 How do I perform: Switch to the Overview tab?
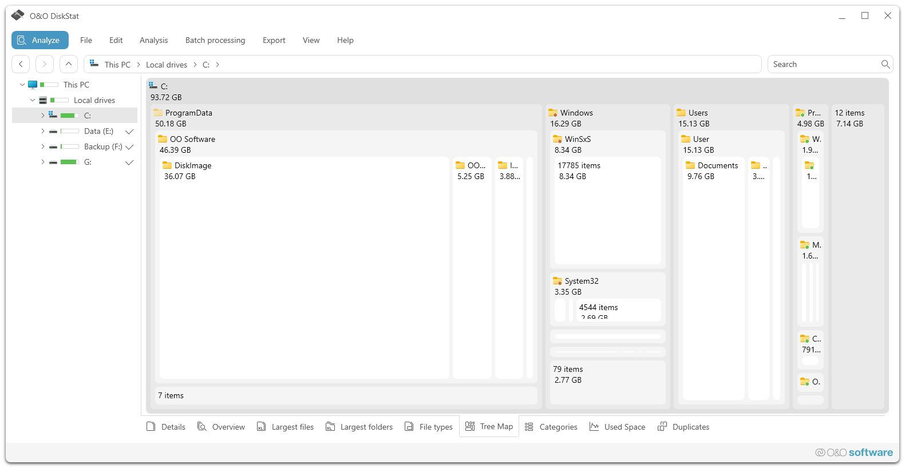point(221,427)
